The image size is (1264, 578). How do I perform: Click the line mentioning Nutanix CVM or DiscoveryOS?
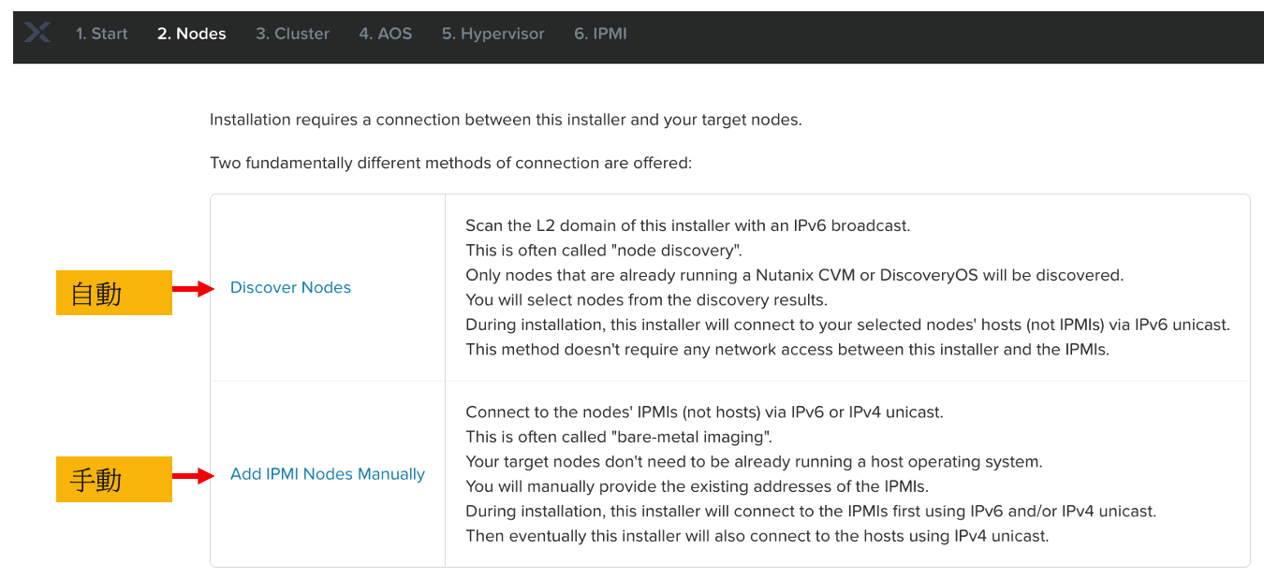click(794, 275)
